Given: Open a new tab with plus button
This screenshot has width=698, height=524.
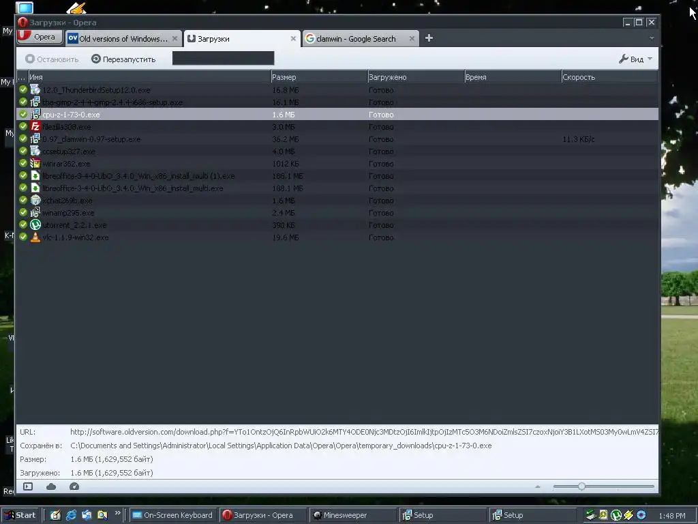Looking at the screenshot, I should [429, 38].
